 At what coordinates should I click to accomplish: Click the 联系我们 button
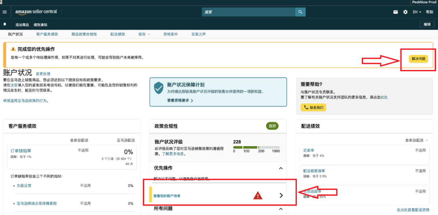[x=313, y=107]
